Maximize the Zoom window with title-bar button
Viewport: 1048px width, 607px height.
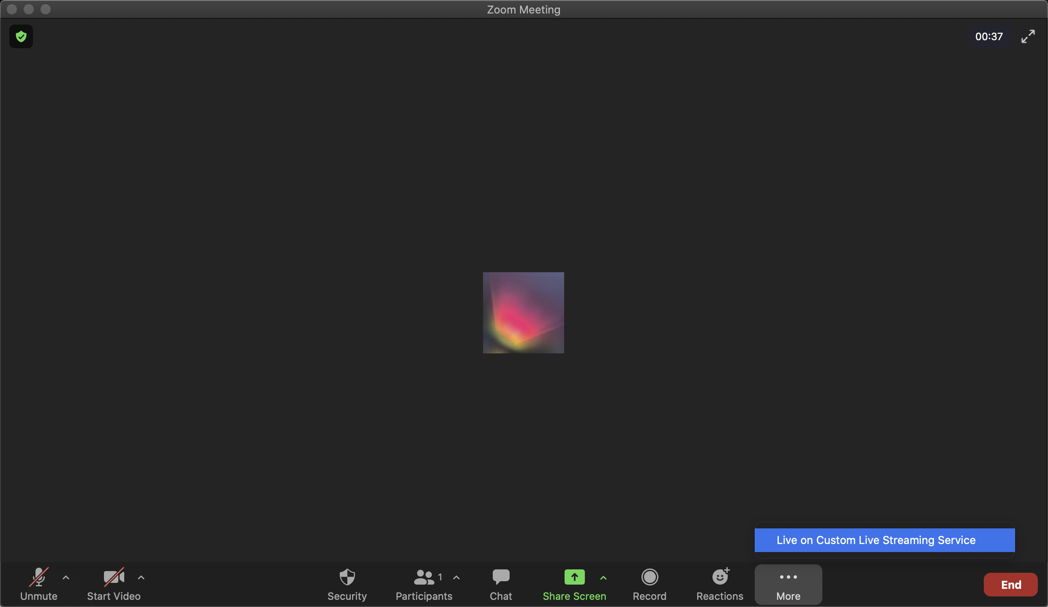pos(46,9)
